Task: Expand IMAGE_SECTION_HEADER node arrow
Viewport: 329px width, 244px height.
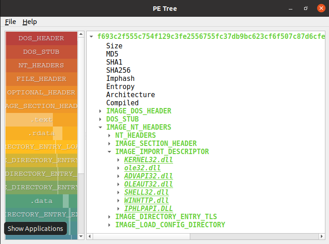Action: [109, 144]
